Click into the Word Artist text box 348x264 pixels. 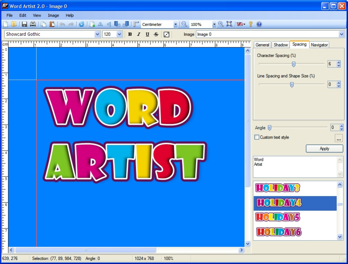295,167
